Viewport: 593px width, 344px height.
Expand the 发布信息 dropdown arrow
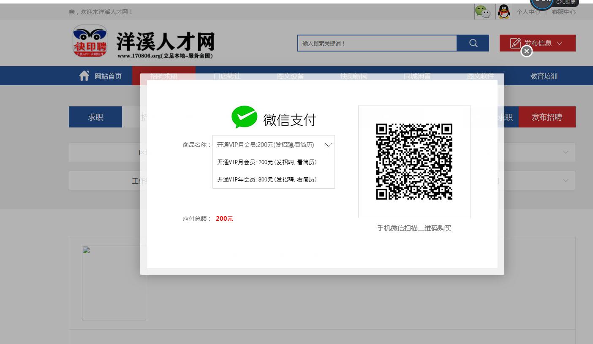tap(560, 43)
